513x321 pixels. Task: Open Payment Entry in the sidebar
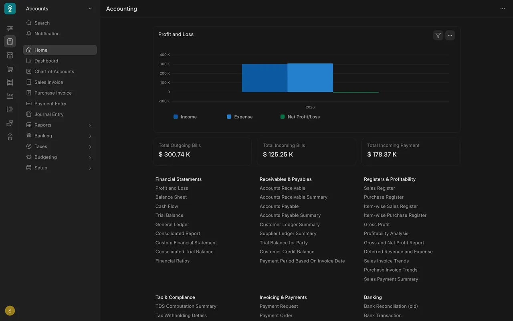click(x=60, y=104)
